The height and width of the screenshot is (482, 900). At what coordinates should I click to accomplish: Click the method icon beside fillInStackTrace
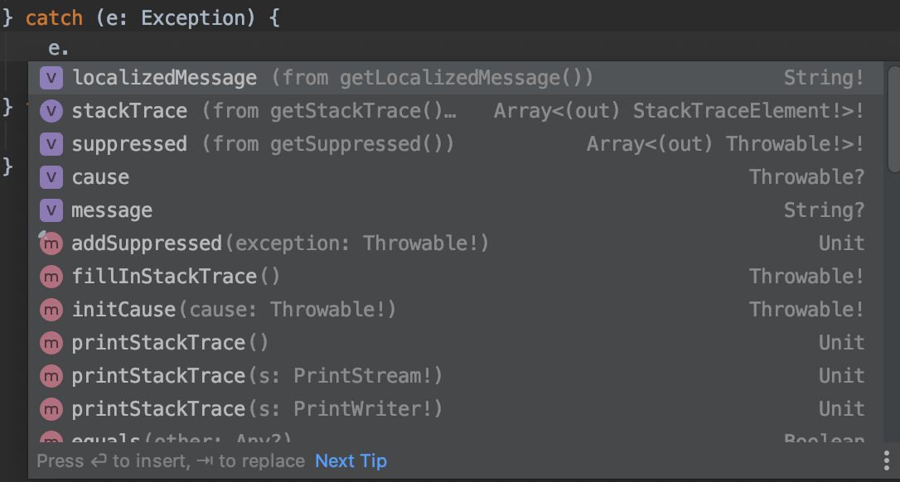(x=51, y=277)
